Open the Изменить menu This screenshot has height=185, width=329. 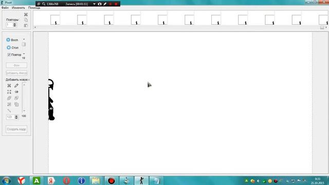tap(19, 8)
